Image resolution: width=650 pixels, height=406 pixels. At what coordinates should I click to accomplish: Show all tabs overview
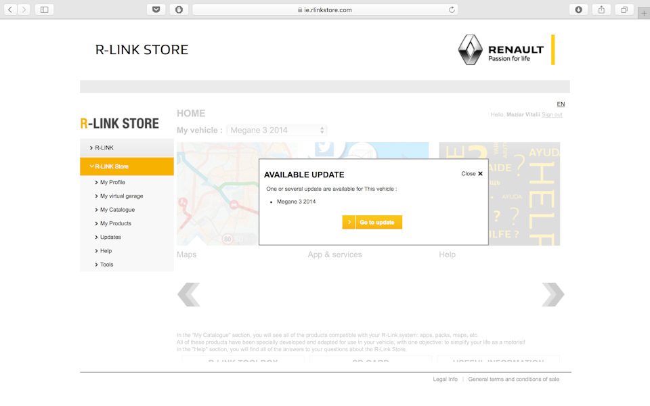coord(624,9)
